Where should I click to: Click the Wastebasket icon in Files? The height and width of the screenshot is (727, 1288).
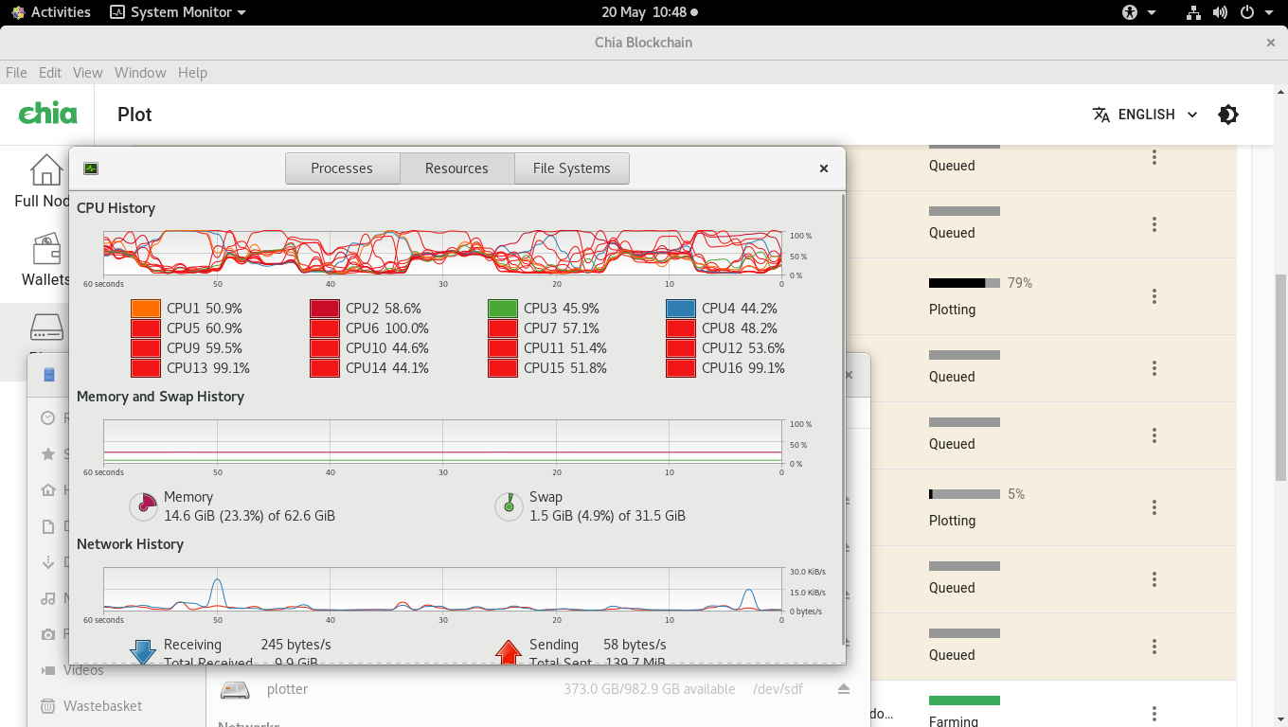[x=48, y=706]
